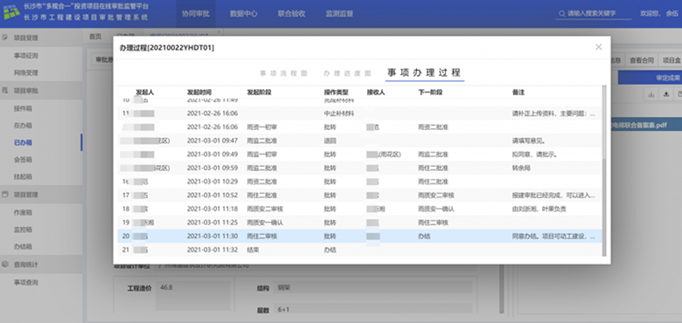Image resolution: width=682 pixels, height=323 pixels.
Task: Close the 办理过程 dialog with the X
Action: pos(598,47)
